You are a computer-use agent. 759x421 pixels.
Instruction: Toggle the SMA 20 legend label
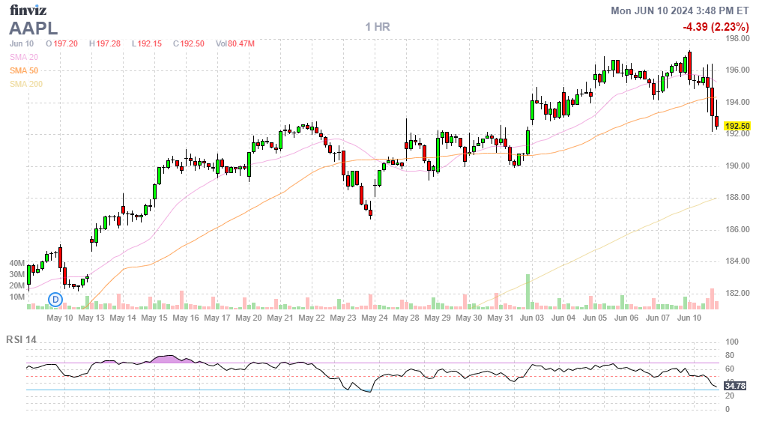(x=24, y=57)
